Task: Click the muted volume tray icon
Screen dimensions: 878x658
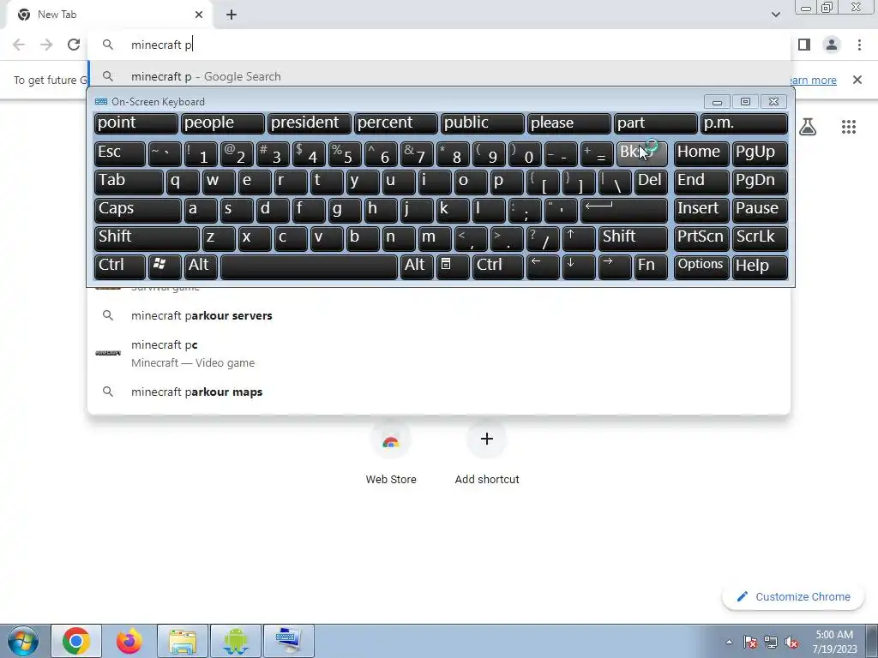Action: (791, 643)
